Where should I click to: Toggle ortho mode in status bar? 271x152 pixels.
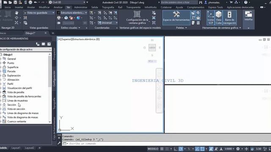[x=176, y=149]
